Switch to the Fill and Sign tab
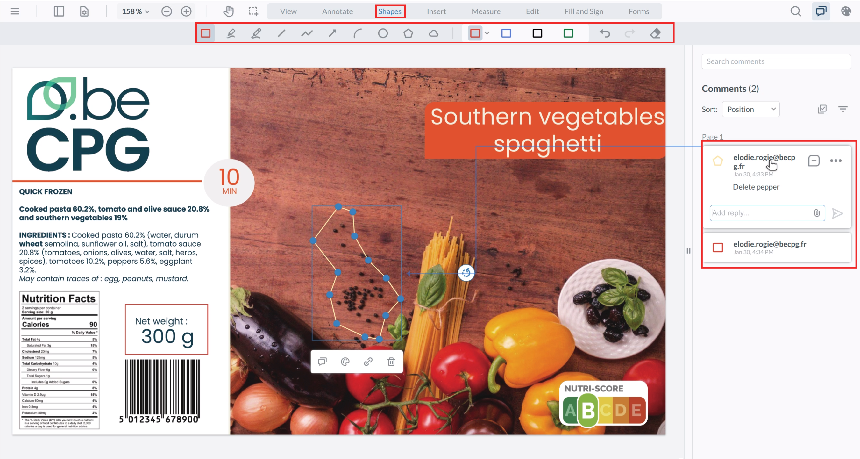860x459 pixels. [584, 11]
